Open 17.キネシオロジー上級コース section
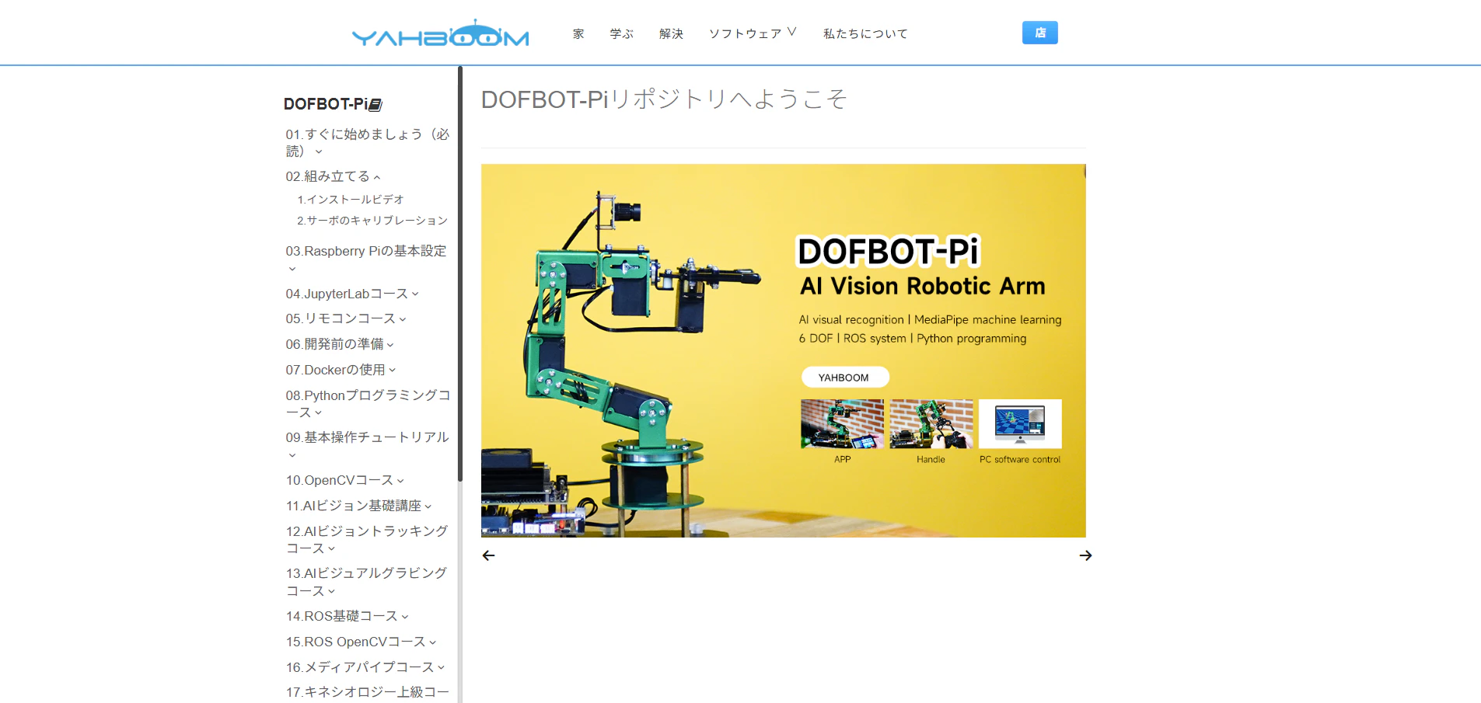The width and height of the screenshot is (1481, 703). coord(367,692)
